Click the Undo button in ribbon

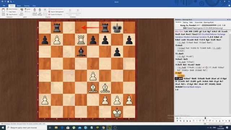coord(27,9)
